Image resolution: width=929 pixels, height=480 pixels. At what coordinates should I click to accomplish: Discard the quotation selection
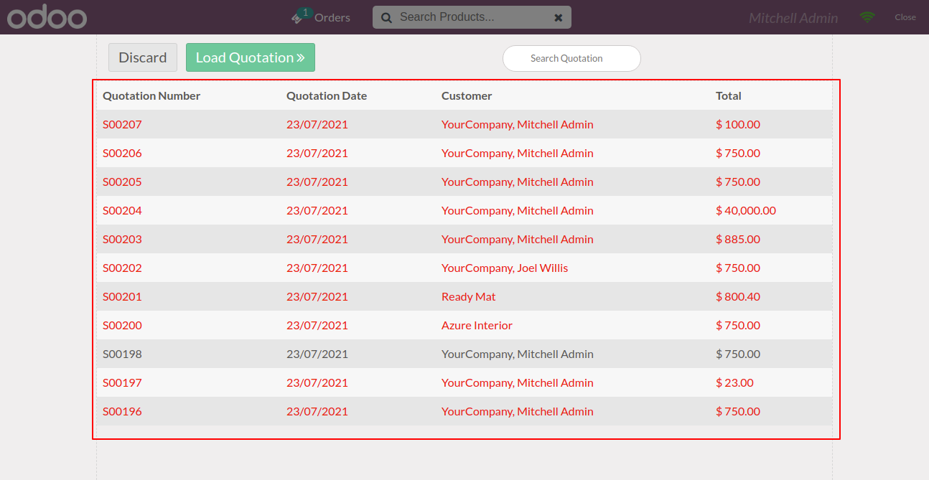coord(143,57)
